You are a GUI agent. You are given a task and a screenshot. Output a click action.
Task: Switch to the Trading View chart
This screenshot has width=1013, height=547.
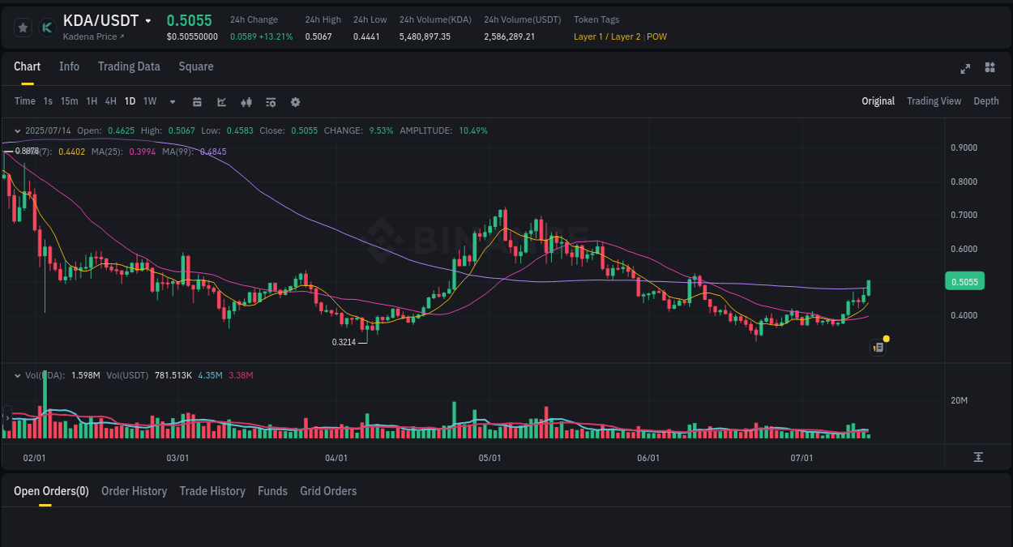pyautogui.click(x=934, y=101)
